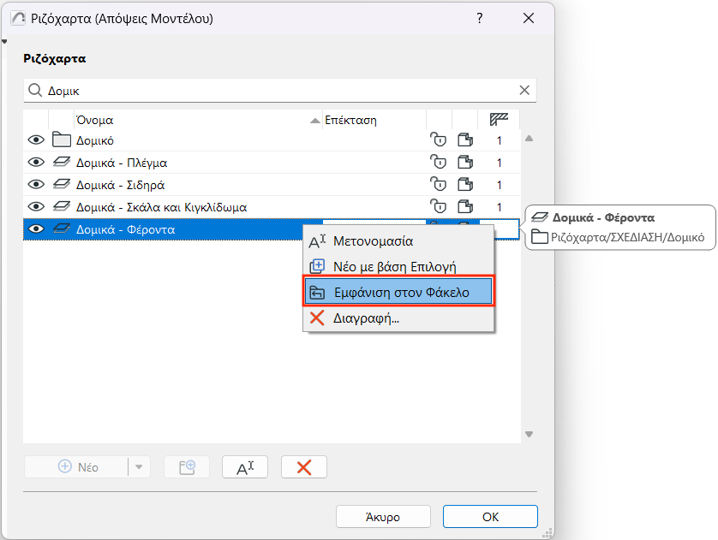The image size is (718, 540).
Task: Click solid/wireframe icon in Δομικά - Σιδηρά row
Action: point(465,184)
